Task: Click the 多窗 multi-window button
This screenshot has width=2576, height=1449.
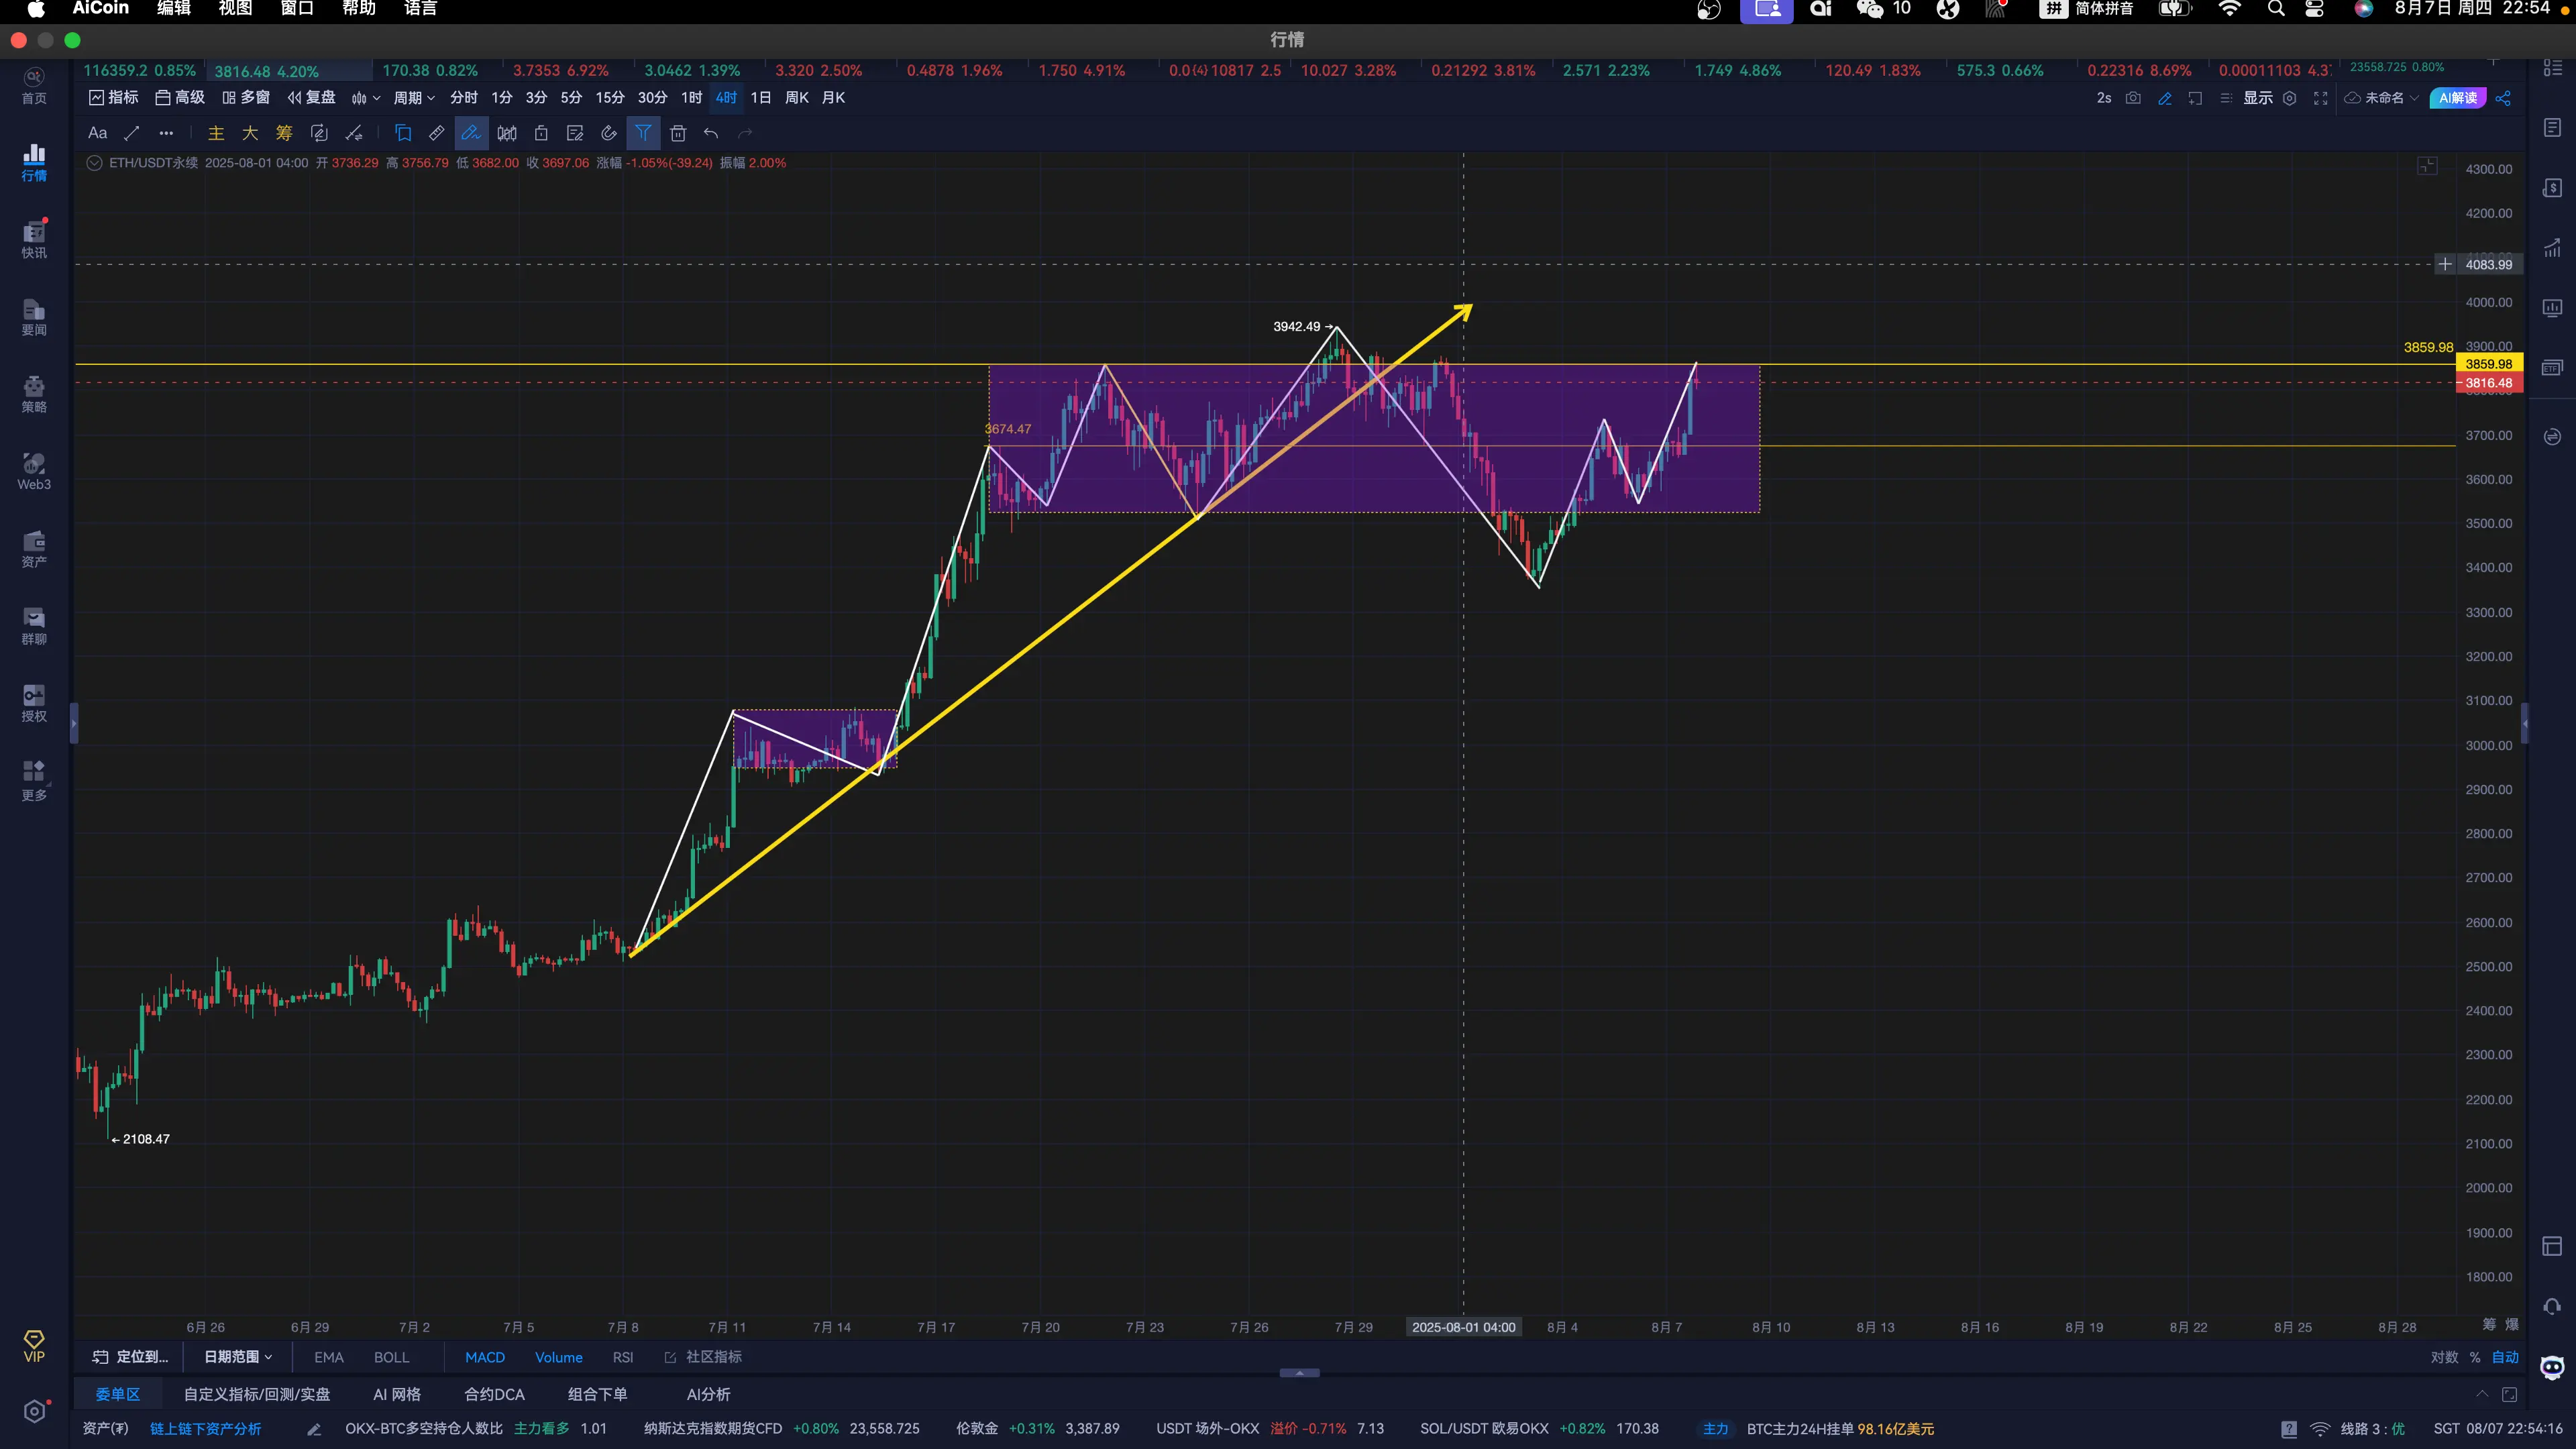Action: [x=246, y=98]
